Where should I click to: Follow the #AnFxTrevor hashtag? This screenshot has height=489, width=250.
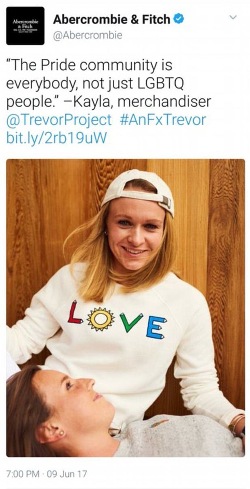click(163, 120)
